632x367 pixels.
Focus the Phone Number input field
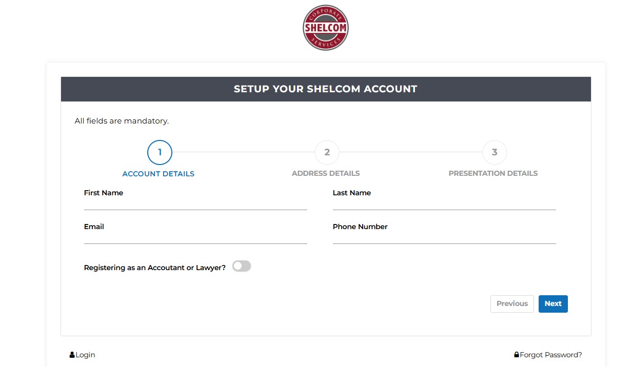click(x=444, y=237)
